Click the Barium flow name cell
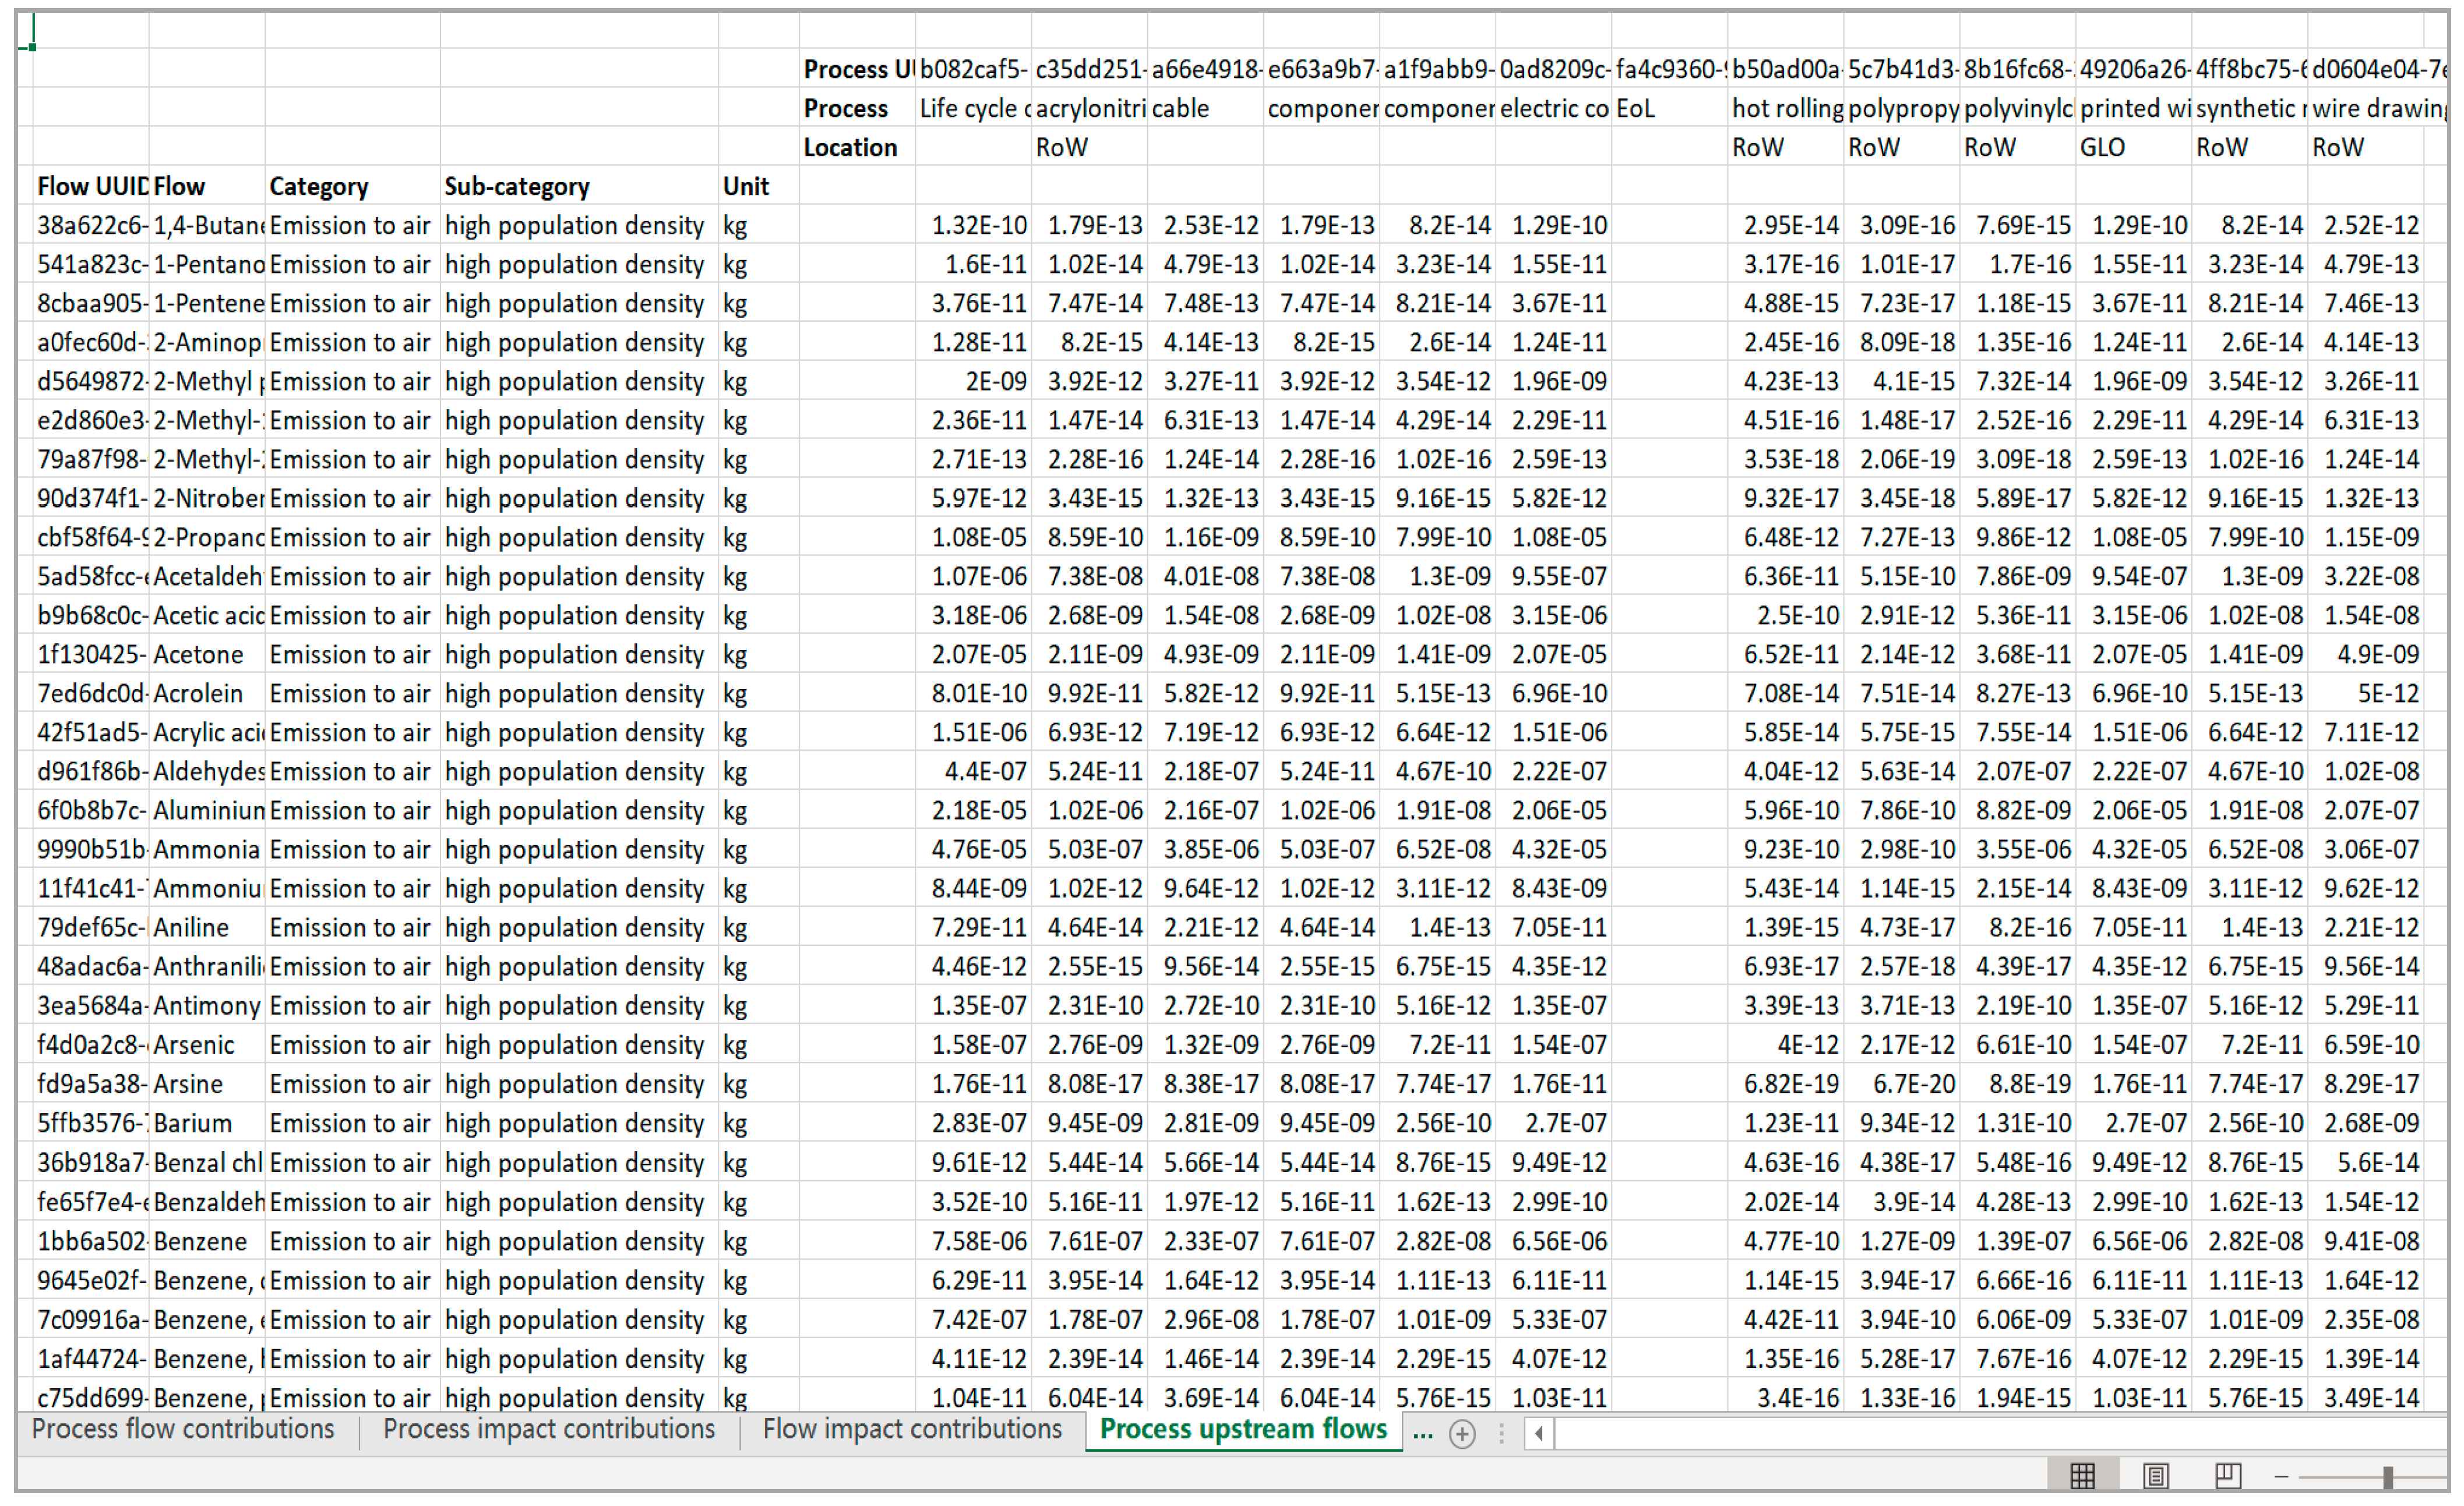 [207, 1123]
